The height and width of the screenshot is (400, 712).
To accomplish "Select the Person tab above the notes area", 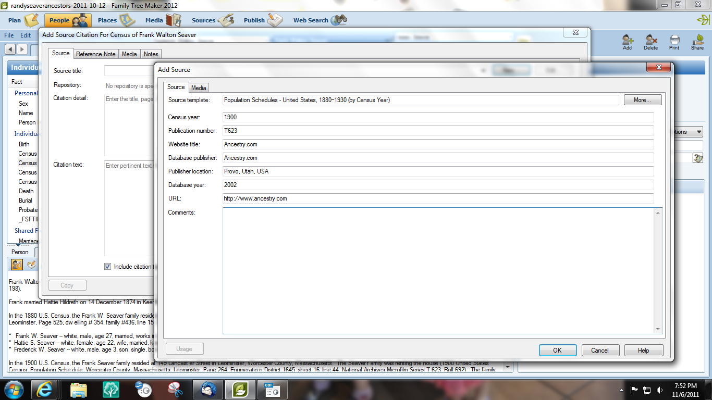I will pos(20,252).
